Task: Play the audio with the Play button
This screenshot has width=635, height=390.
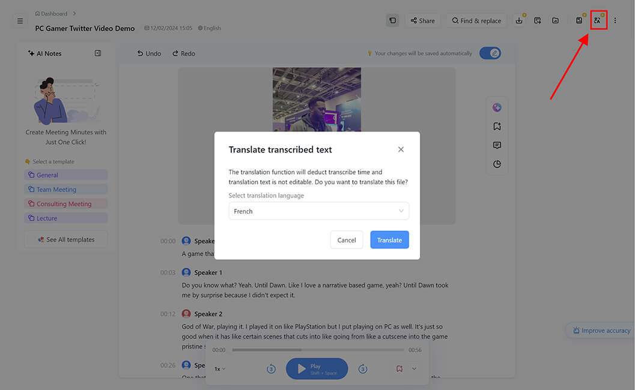Action: tap(317, 368)
